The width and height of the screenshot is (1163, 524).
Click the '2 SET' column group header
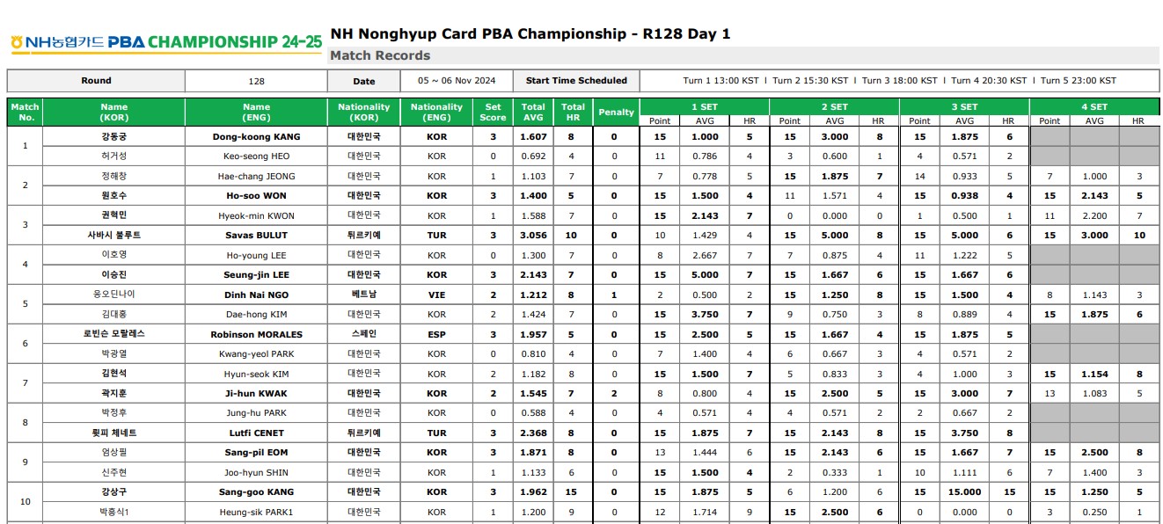click(x=834, y=106)
